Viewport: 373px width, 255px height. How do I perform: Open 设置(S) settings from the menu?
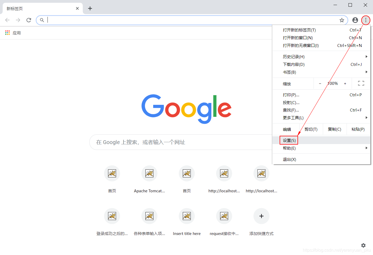coord(322,141)
